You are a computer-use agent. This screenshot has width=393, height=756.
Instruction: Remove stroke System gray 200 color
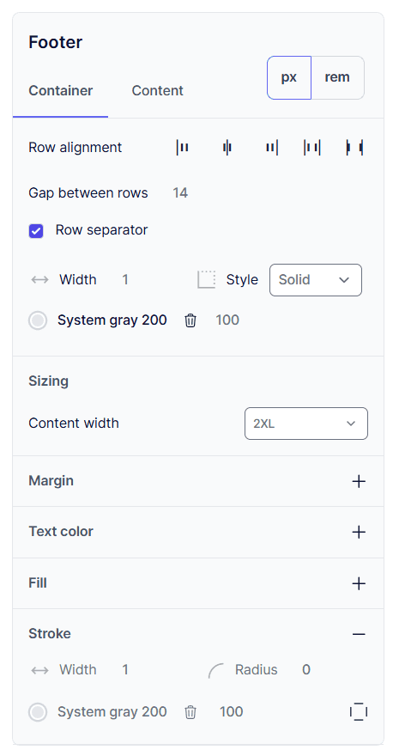(x=190, y=712)
